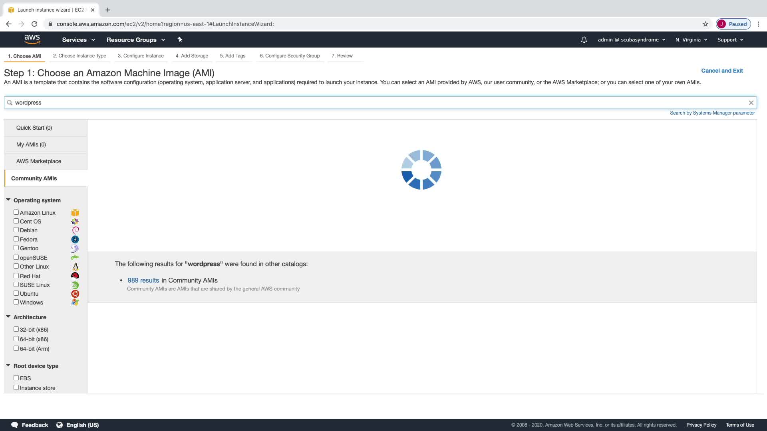The image size is (767, 431).
Task: Click Search by Systems Manager parameter link
Action: 712,113
